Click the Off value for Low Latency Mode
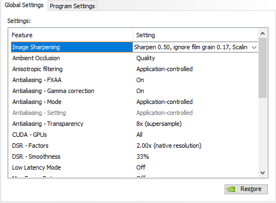Viewport: 276px width, 203px height. 141,167
